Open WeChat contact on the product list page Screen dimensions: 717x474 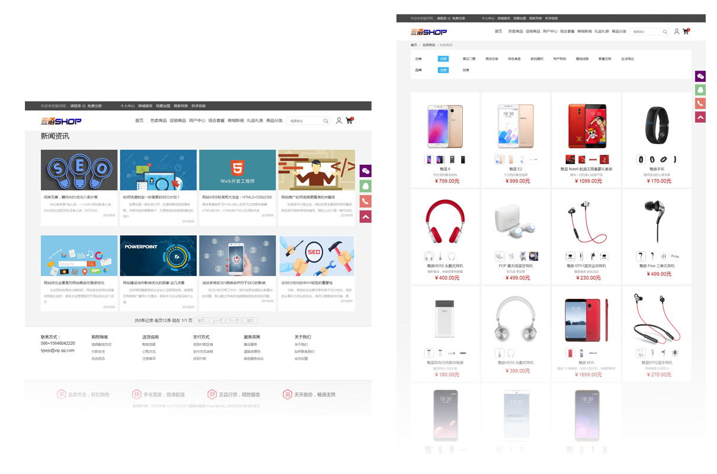[x=700, y=76]
